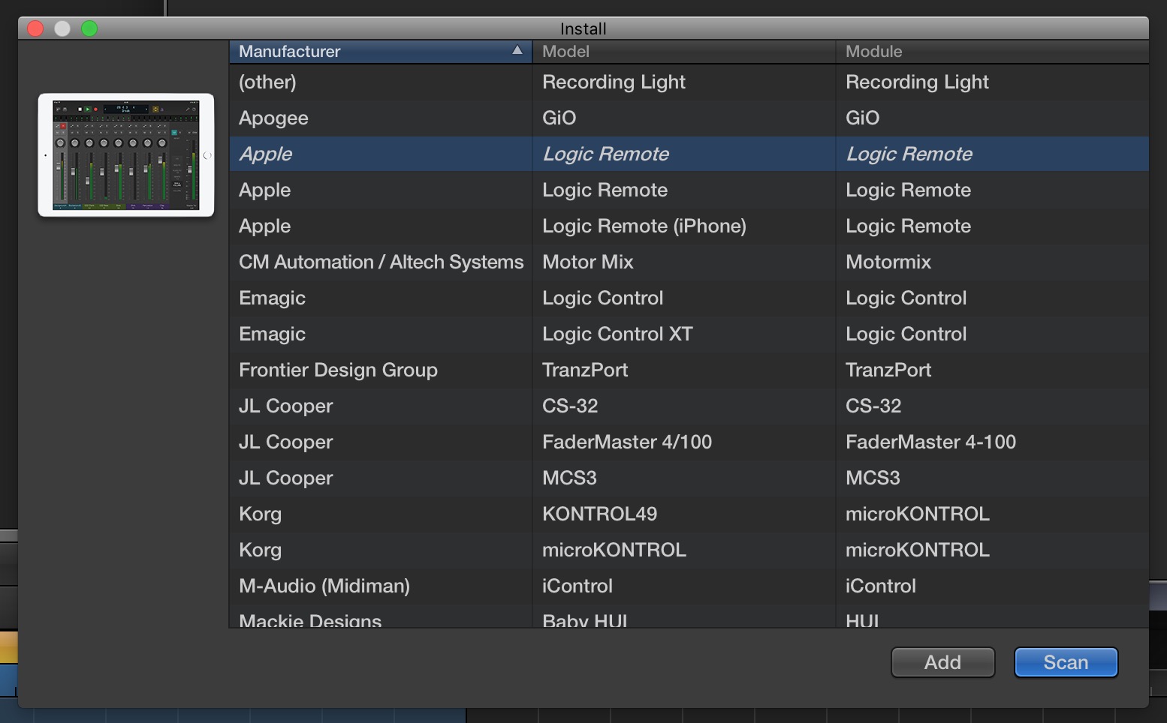
Task: Select CM Automation / Altech Systems
Action: click(x=381, y=262)
